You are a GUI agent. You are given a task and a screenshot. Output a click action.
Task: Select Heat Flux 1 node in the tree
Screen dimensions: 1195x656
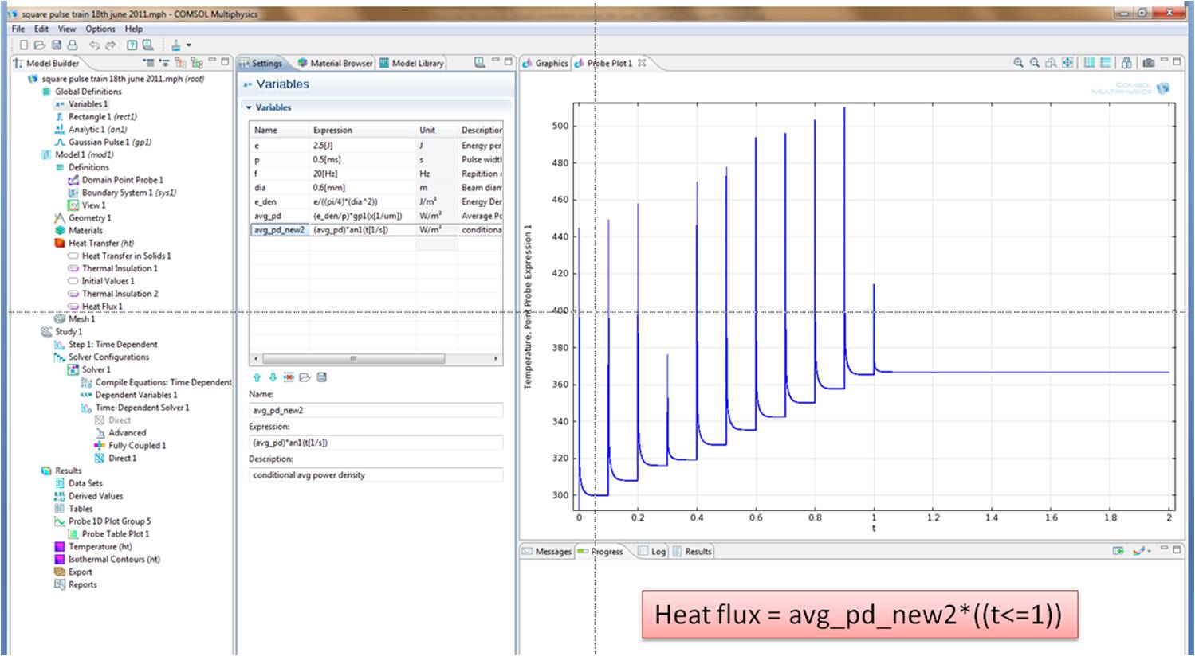[101, 307]
